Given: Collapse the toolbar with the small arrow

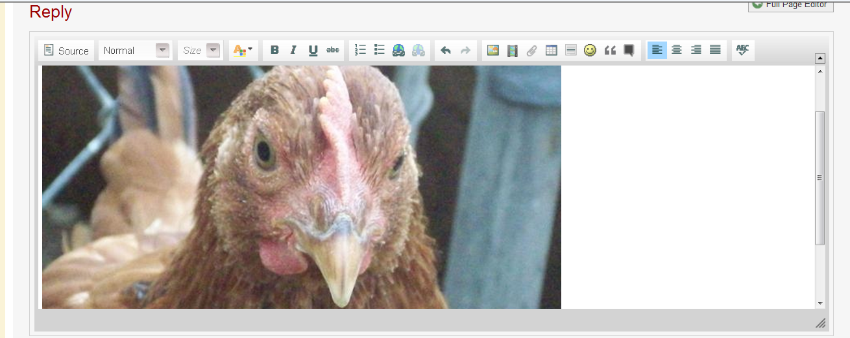Looking at the screenshot, I should [820, 58].
